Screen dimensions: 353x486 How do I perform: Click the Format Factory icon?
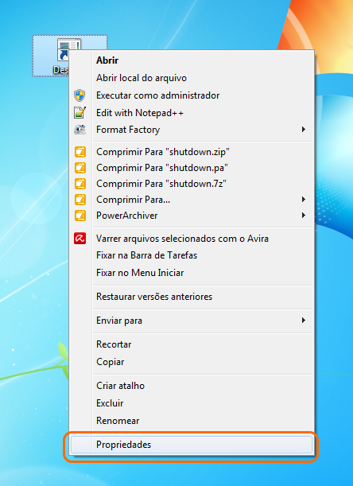(x=80, y=129)
